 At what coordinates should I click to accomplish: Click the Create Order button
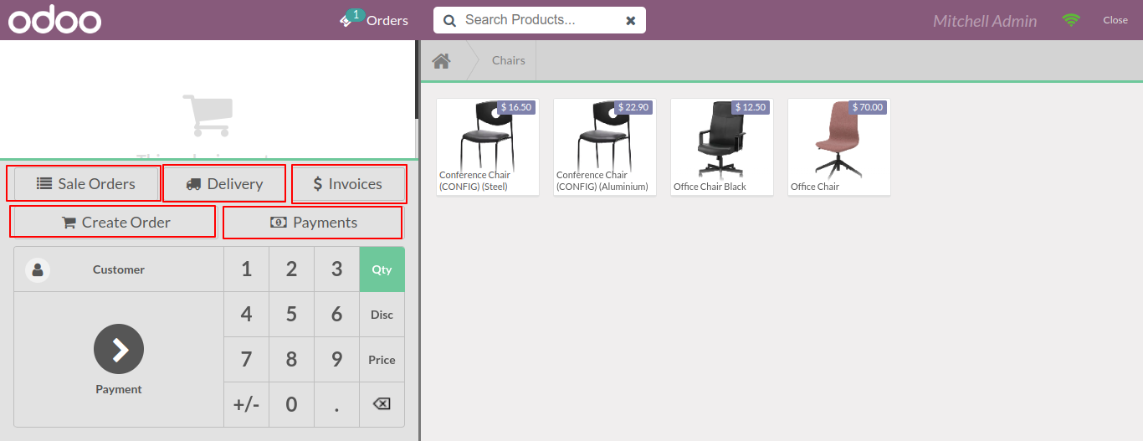point(115,223)
